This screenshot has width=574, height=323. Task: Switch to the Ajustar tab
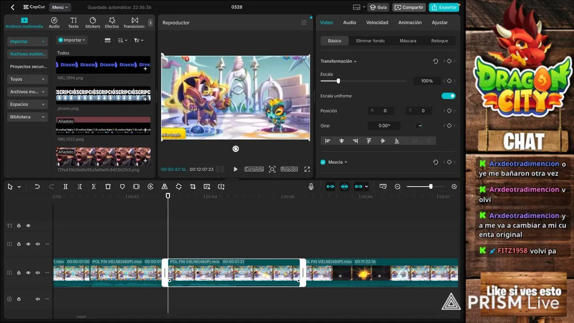(x=440, y=22)
